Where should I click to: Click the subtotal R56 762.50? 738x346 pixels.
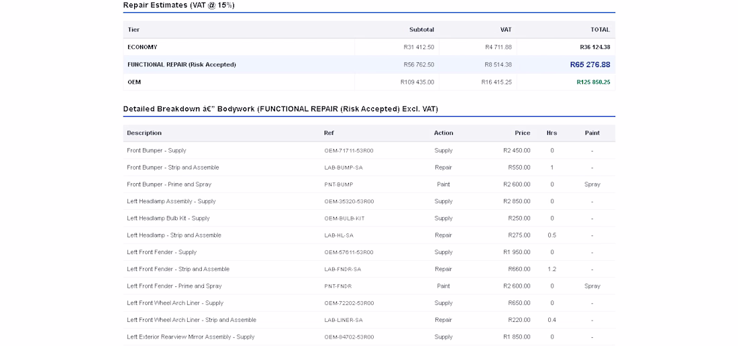click(x=419, y=64)
